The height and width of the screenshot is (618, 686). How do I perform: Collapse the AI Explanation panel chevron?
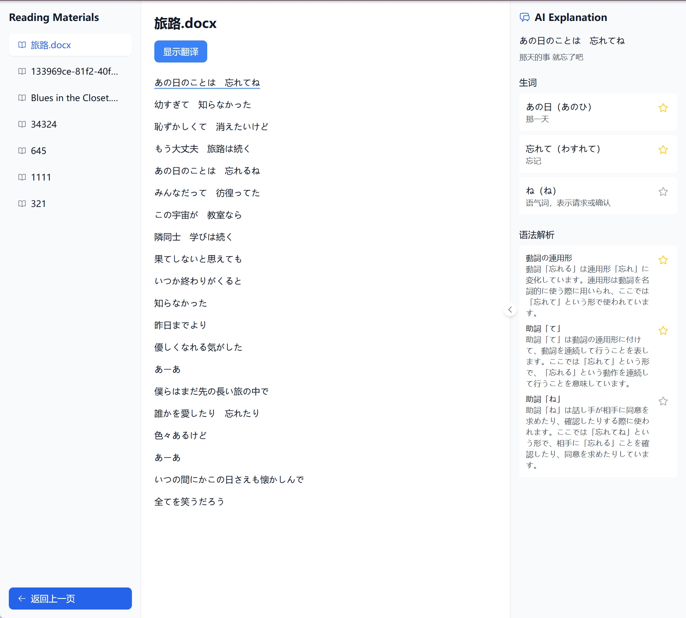point(510,310)
